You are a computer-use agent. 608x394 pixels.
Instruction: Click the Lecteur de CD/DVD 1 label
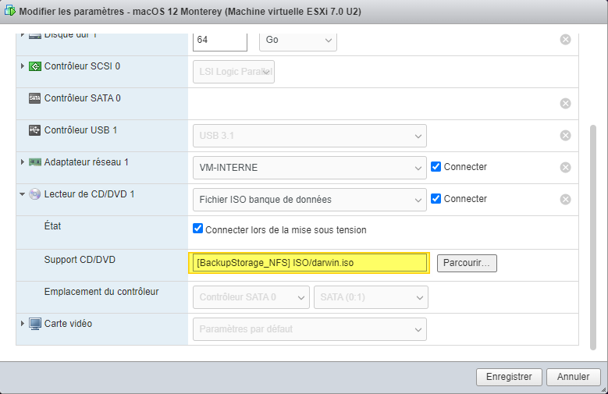pyautogui.click(x=89, y=194)
